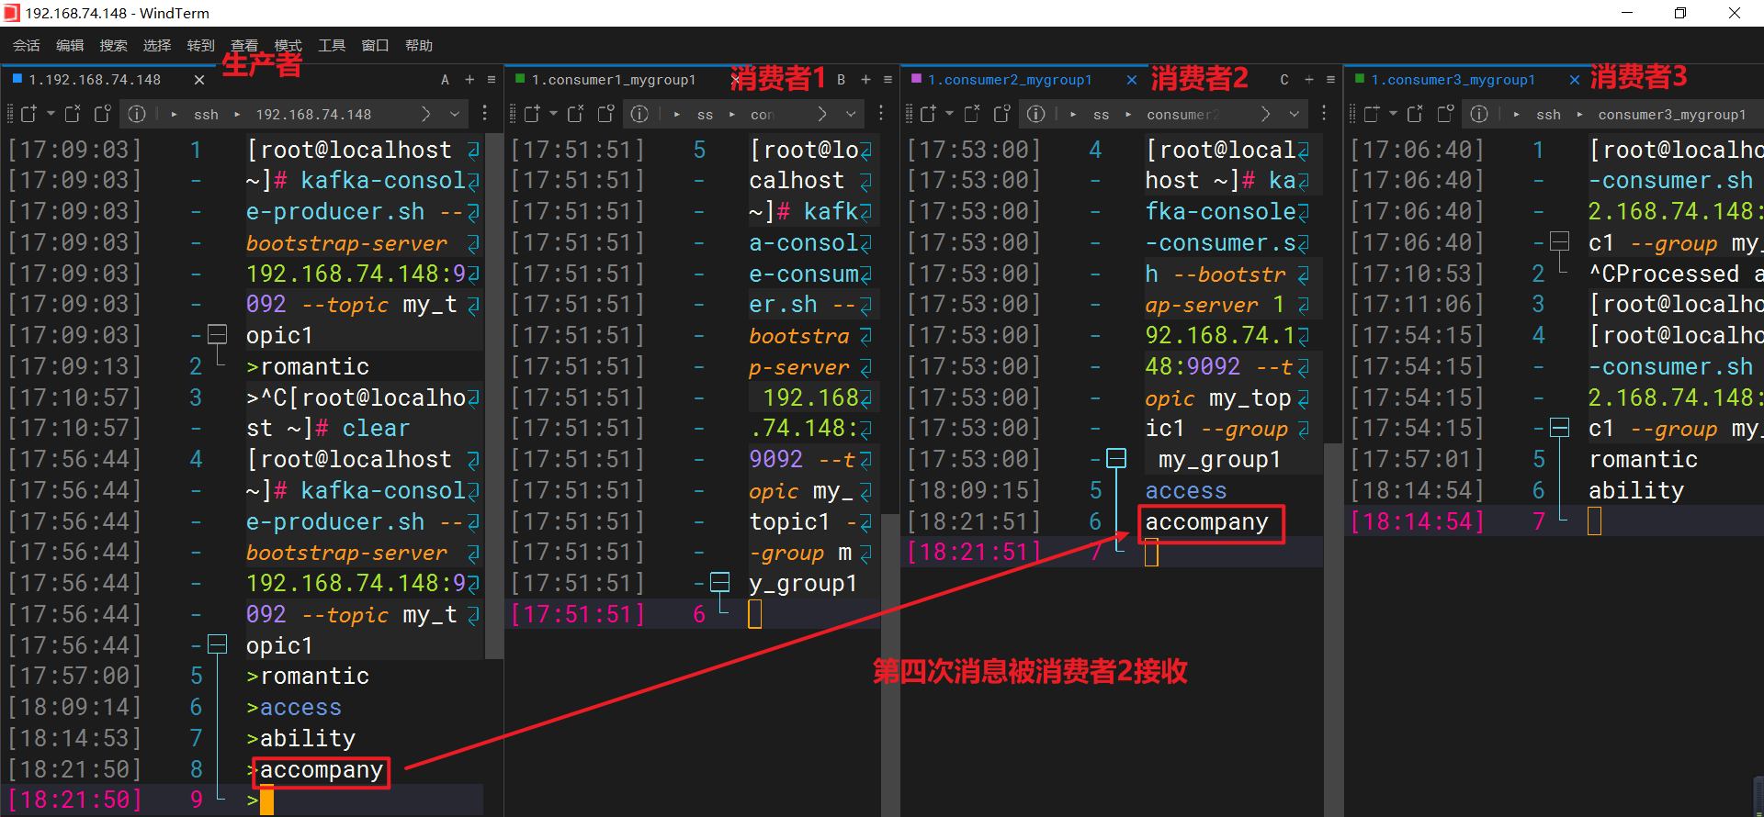Open tab list menu of group C
Viewport: 1764px width, 817px height.
[1330, 80]
